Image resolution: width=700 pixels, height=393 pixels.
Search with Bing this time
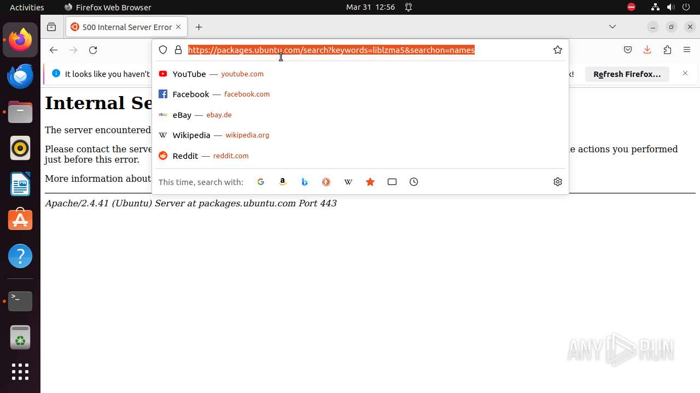point(305,182)
